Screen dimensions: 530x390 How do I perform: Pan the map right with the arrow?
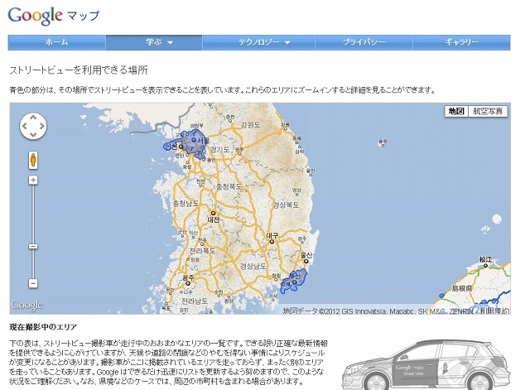pyautogui.click(x=42, y=126)
